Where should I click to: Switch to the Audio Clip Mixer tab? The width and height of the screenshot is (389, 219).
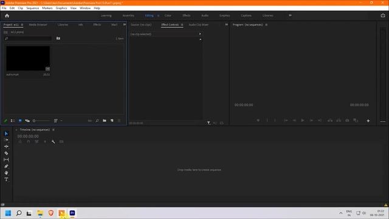click(199, 25)
